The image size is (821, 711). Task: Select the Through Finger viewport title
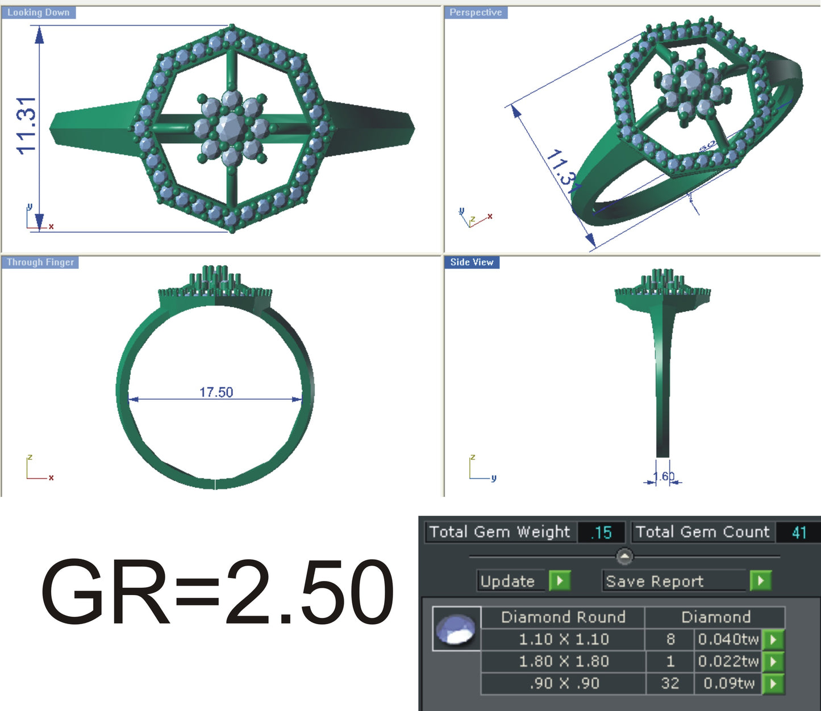(40, 262)
